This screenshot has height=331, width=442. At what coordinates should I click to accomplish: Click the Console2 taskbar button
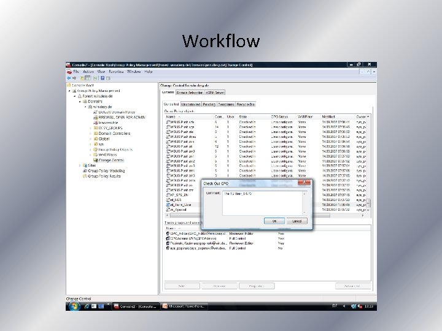coord(136,306)
